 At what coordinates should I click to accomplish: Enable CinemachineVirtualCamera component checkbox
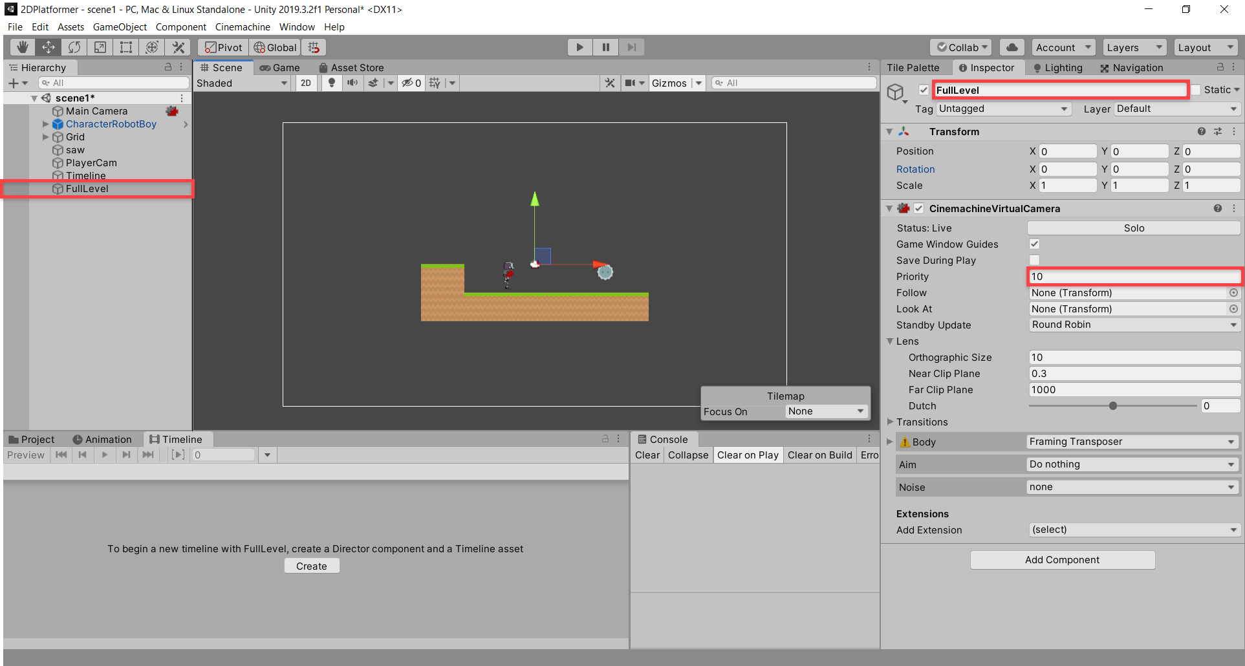point(919,208)
